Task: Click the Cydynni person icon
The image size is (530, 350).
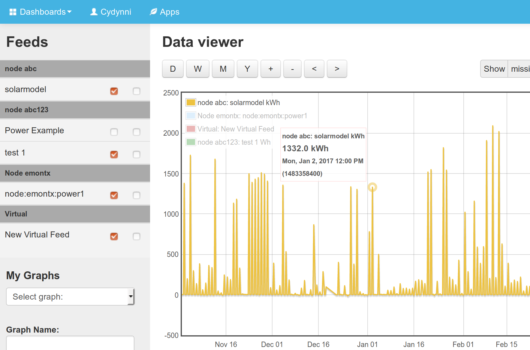Action: coord(94,12)
